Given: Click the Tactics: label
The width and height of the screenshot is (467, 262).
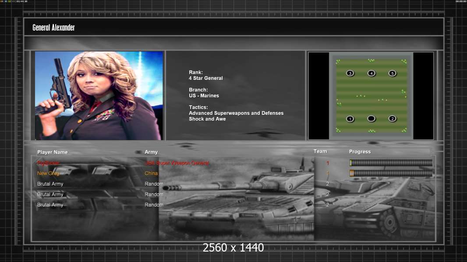Looking at the screenshot, I should (198, 107).
